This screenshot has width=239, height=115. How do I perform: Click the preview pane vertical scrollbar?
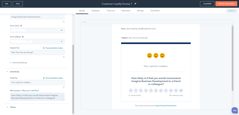click(232, 58)
